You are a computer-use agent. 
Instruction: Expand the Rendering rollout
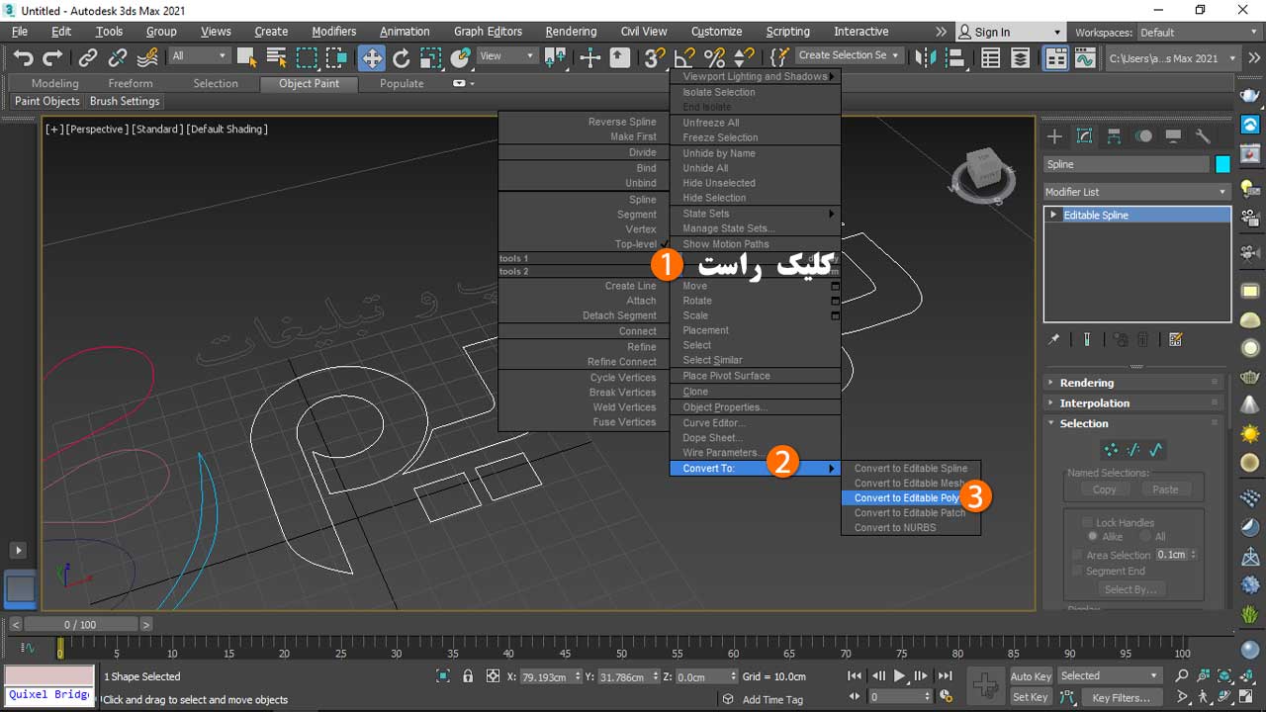(1086, 383)
